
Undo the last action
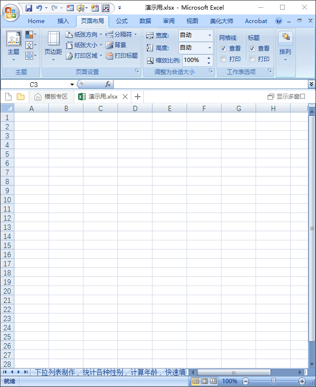[39, 8]
